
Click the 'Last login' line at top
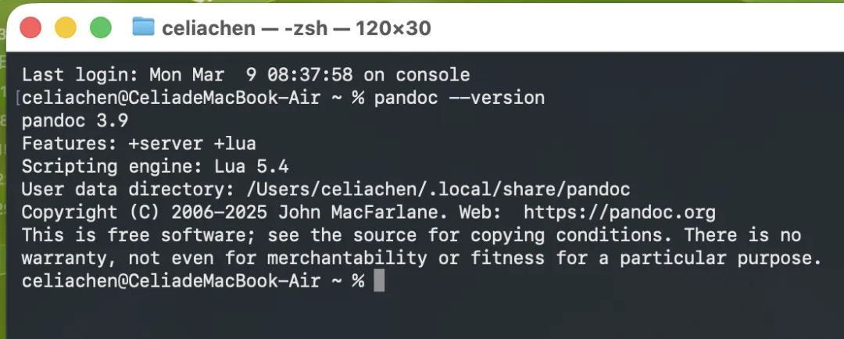coord(245,75)
